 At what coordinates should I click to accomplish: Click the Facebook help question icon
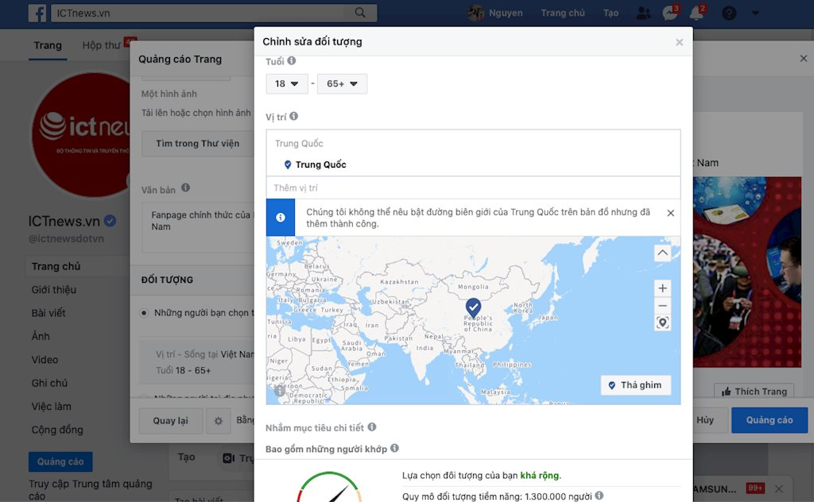point(728,13)
